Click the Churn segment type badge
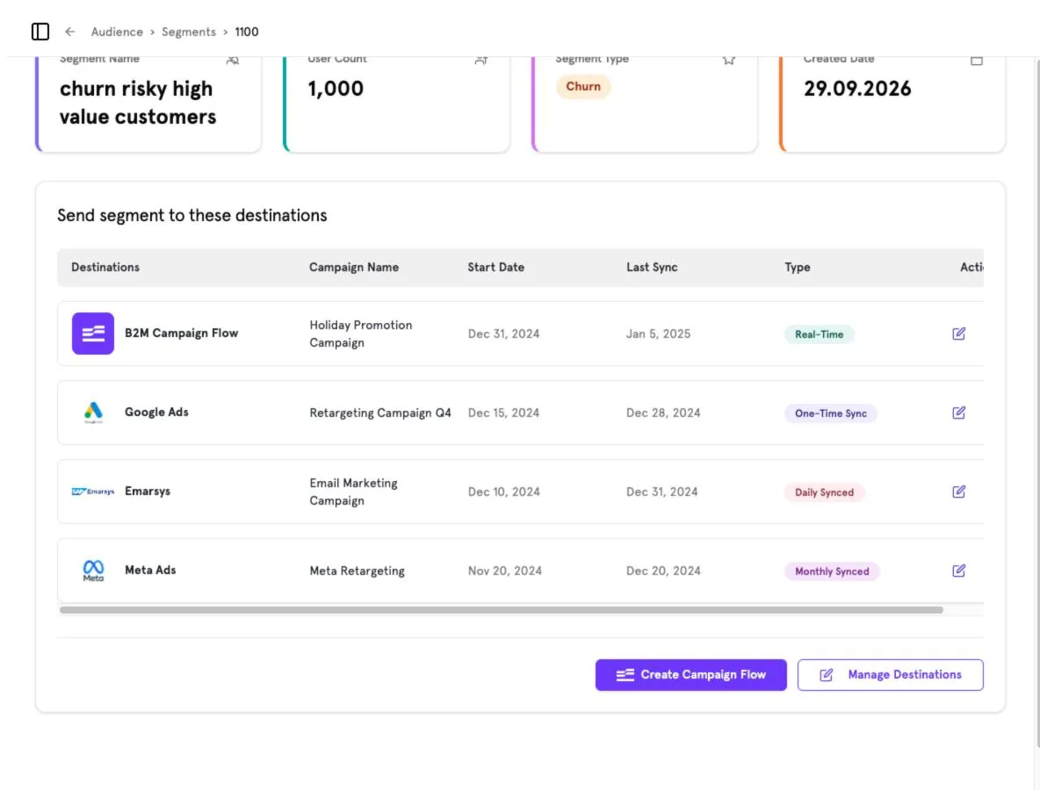Screen dimensions: 1040x790 tap(583, 86)
